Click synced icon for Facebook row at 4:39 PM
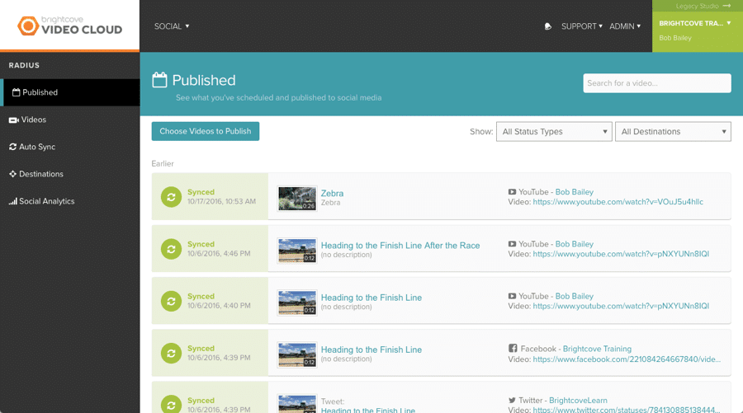 pyautogui.click(x=171, y=353)
